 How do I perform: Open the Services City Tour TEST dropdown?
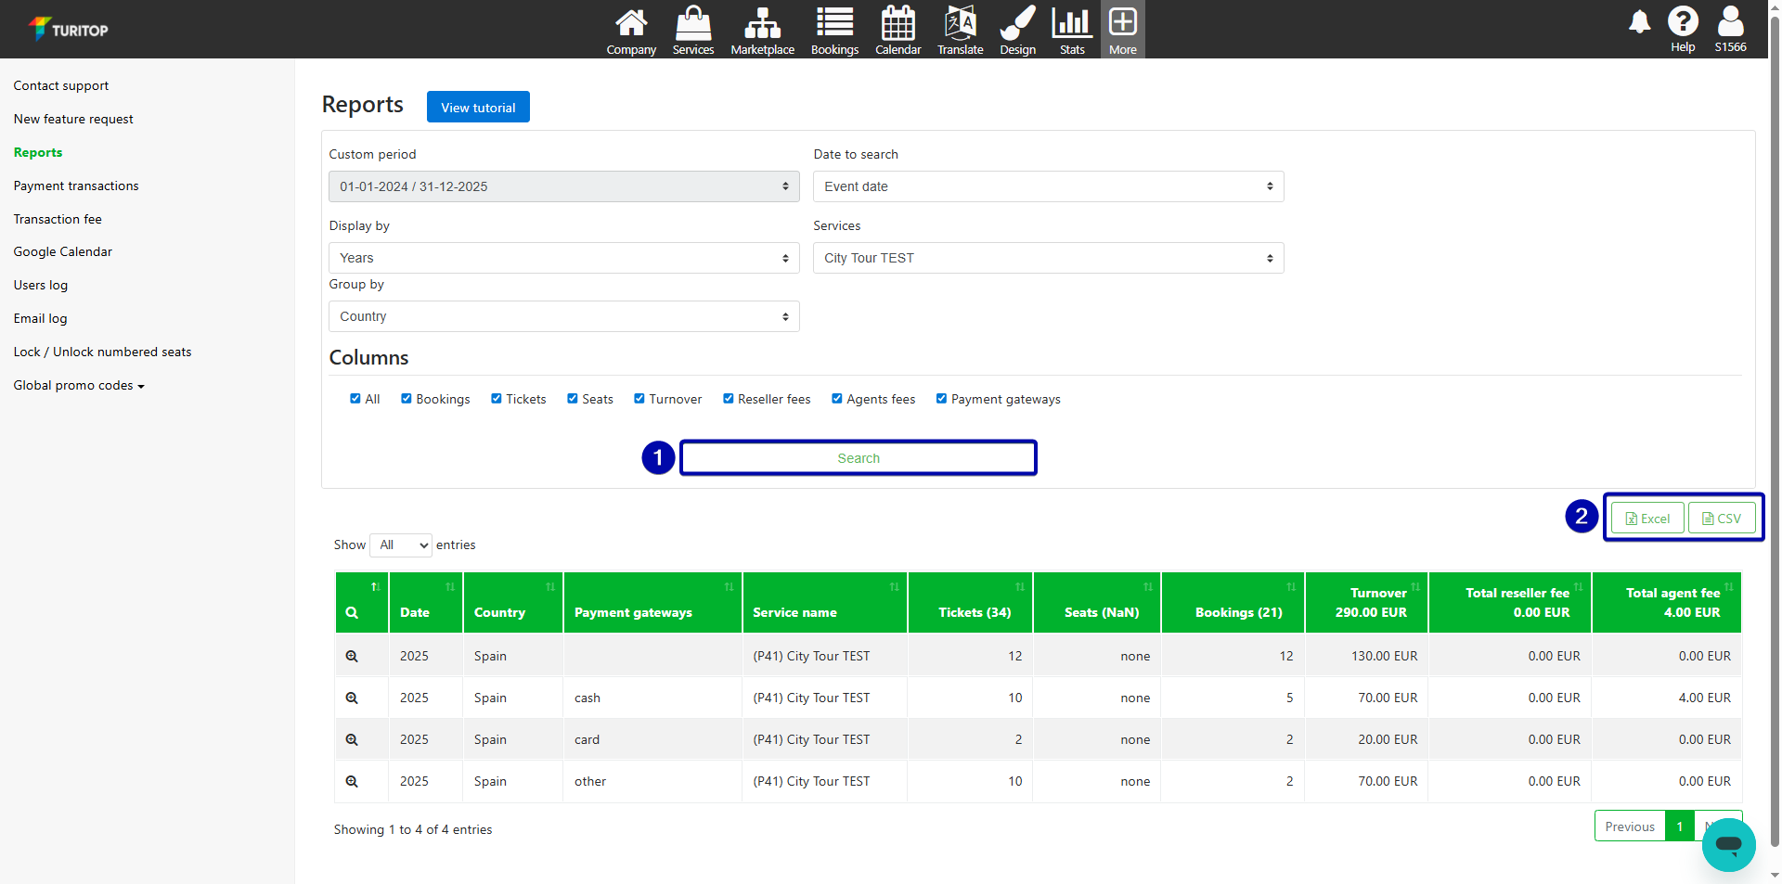[x=1048, y=258]
